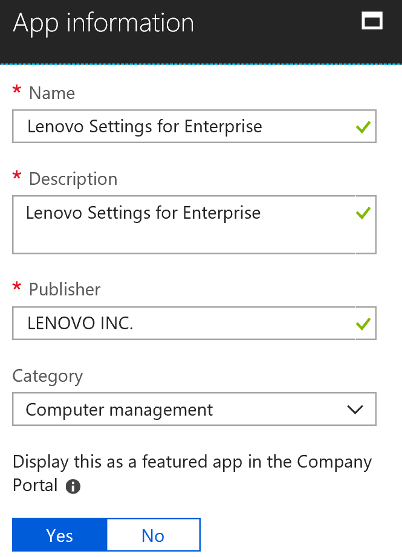This screenshot has width=402, height=557.
Task: Click the chevron on Computer management selector
Action: click(355, 409)
